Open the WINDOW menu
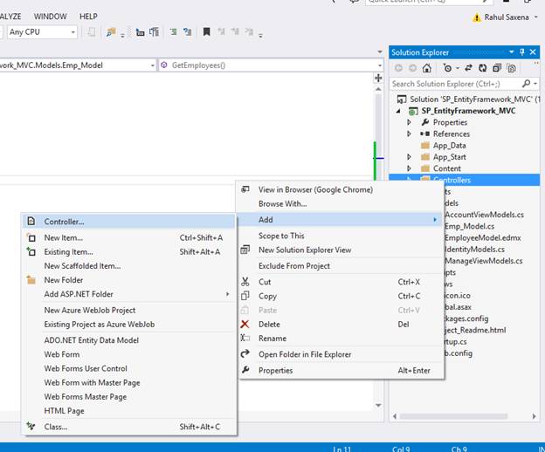Screen dimensions: 545x452 click(50, 16)
